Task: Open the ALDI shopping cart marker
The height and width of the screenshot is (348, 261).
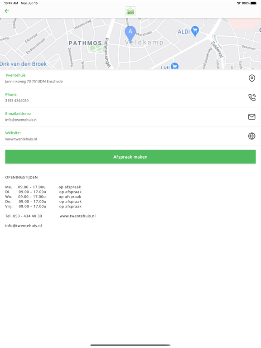Action: point(195,31)
